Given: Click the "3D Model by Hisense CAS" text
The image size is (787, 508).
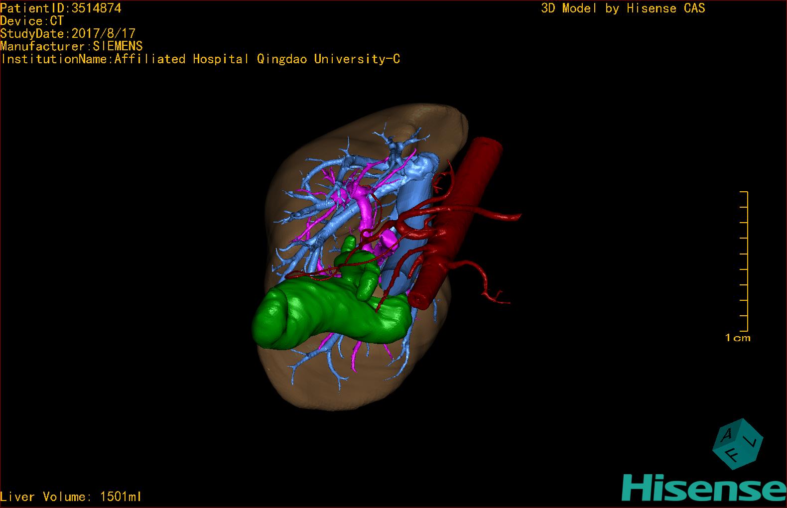Looking at the screenshot, I should [623, 8].
